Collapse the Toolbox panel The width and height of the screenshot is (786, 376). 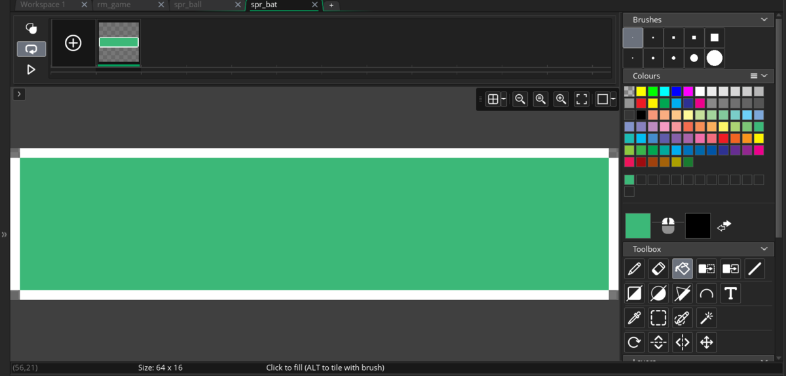click(764, 249)
